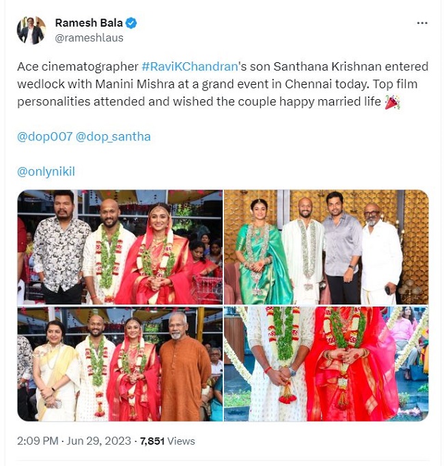444x466 pixels.
Task: Open the three-dot more options menu
Action: tap(421, 23)
